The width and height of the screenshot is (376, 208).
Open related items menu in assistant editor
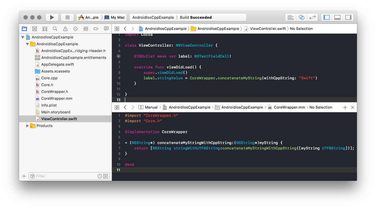(117, 108)
